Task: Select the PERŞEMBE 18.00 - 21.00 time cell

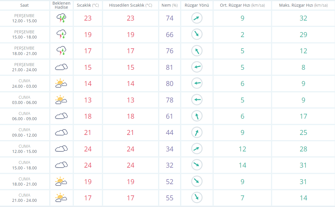Action: tap(24, 51)
